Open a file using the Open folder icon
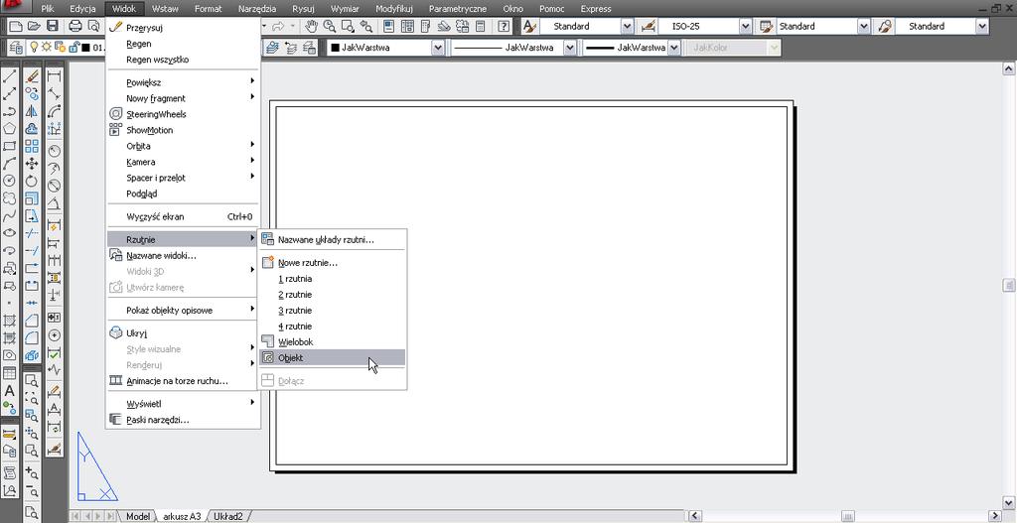Screen dimensions: 1017x523 [34, 26]
